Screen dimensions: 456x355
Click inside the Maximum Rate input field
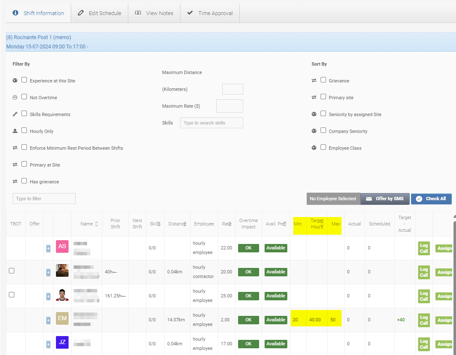(x=229, y=106)
